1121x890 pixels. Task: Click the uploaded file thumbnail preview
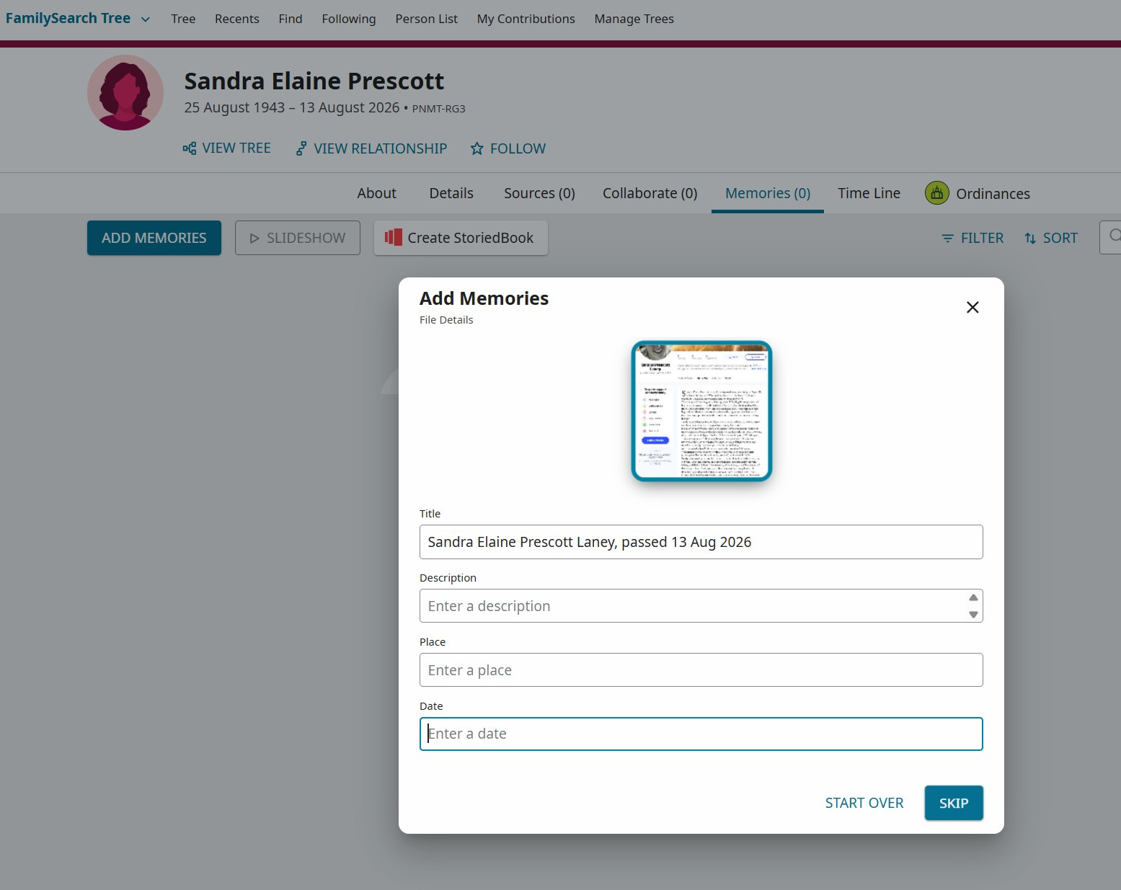[x=701, y=411]
